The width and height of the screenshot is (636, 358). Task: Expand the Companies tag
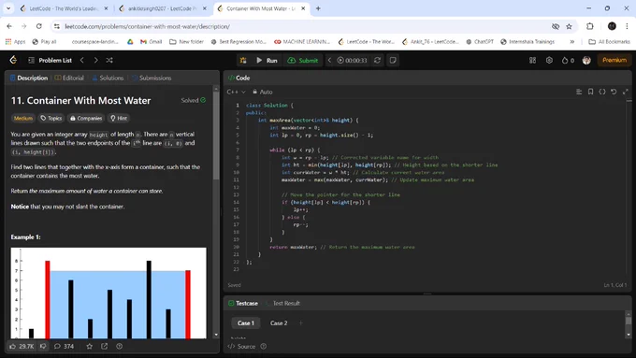coord(86,119)
